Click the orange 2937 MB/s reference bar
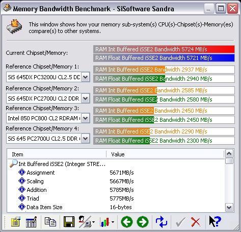Image resolution: width=241 pixels, height=232 pixels. tap(164, 70)
